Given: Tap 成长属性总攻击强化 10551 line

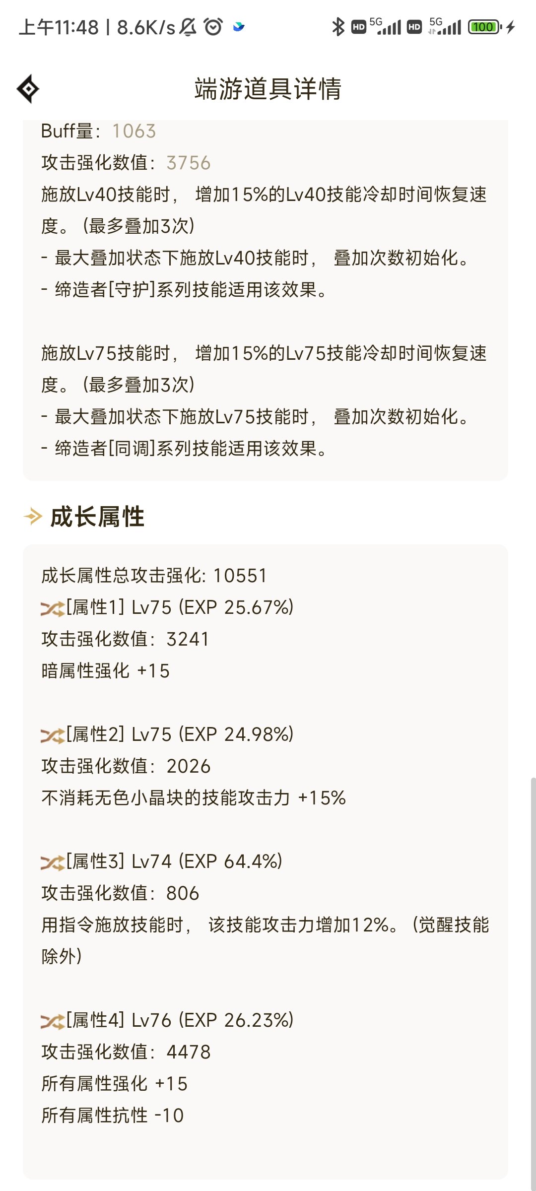Looking at the screenshot, I should click(154, 576).
